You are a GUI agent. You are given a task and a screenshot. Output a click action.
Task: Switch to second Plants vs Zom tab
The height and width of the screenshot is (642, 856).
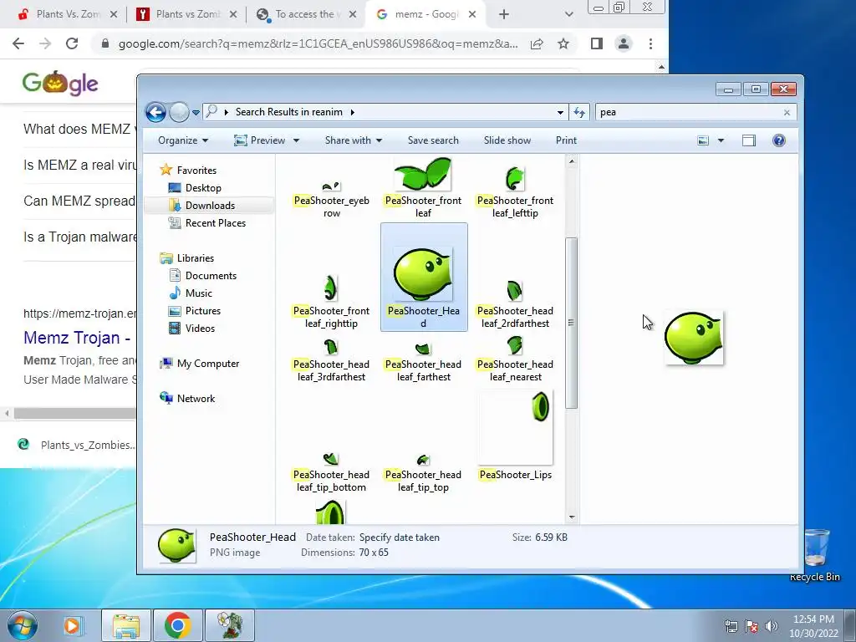187,14
